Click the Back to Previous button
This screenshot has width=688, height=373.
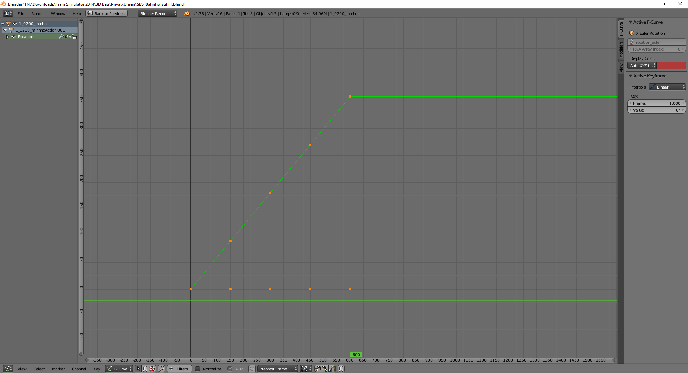tap(107, 14)
